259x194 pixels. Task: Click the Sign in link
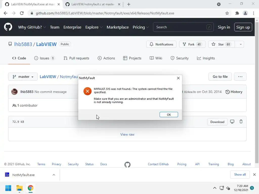coord(224,27)
